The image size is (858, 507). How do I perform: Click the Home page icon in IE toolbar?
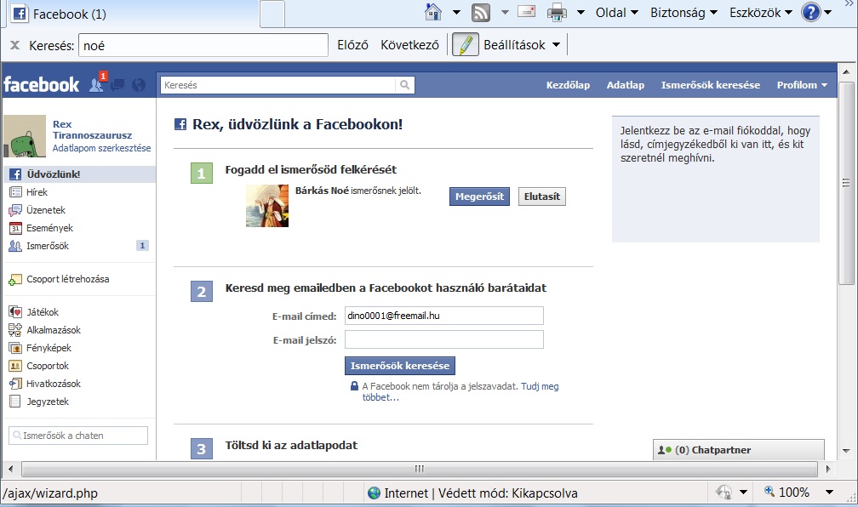coord(432,12)
